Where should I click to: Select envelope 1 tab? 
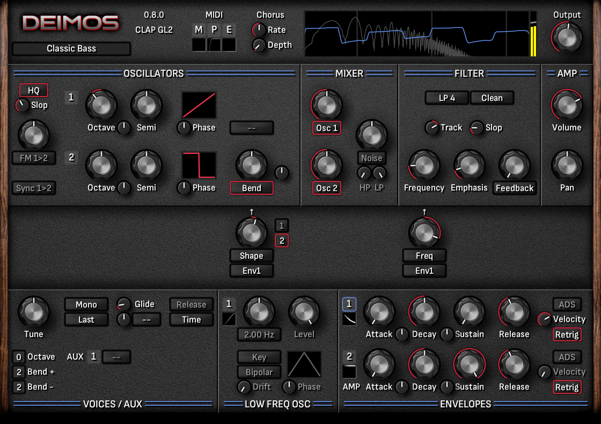349,304
